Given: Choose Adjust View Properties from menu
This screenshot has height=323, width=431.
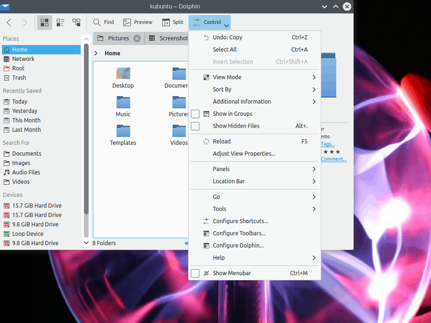Looking at the screenshot, I should point(255,154).
